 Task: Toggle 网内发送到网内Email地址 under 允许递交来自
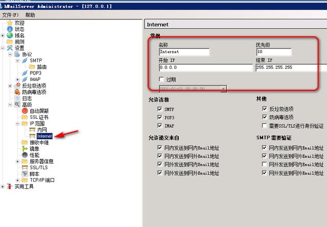pos(160,147)
